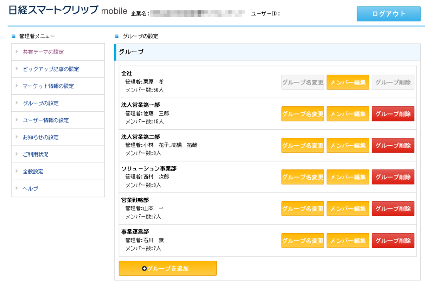
Task: Click メンバー数:50人 text
Action: tap(145, 90)
